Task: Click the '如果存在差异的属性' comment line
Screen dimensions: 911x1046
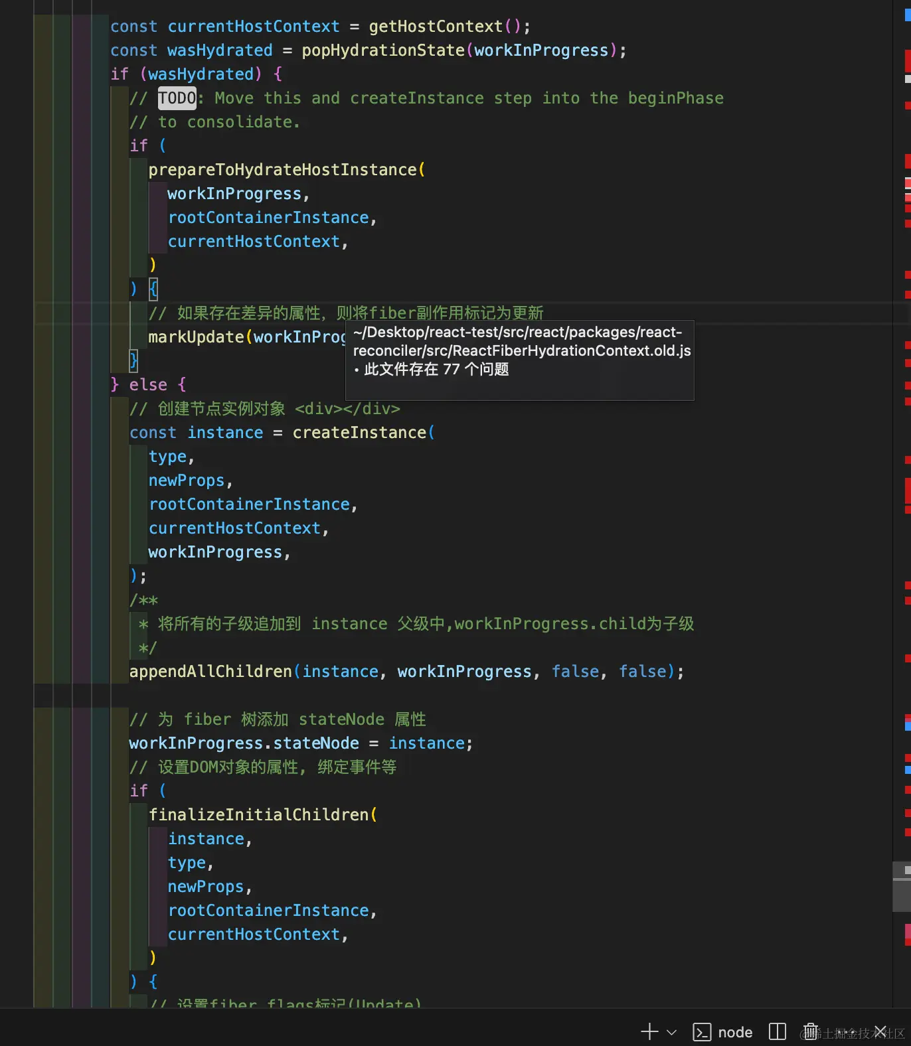Action: click(x=346, y=313)
